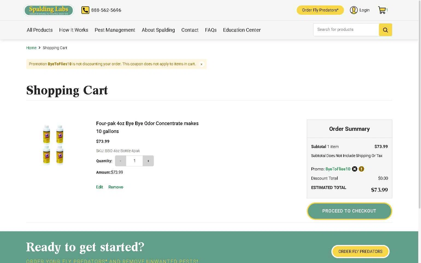
Task: Click the ESTIMATED TOTAL $73.99 amount
Action: [x=379, y=190]
